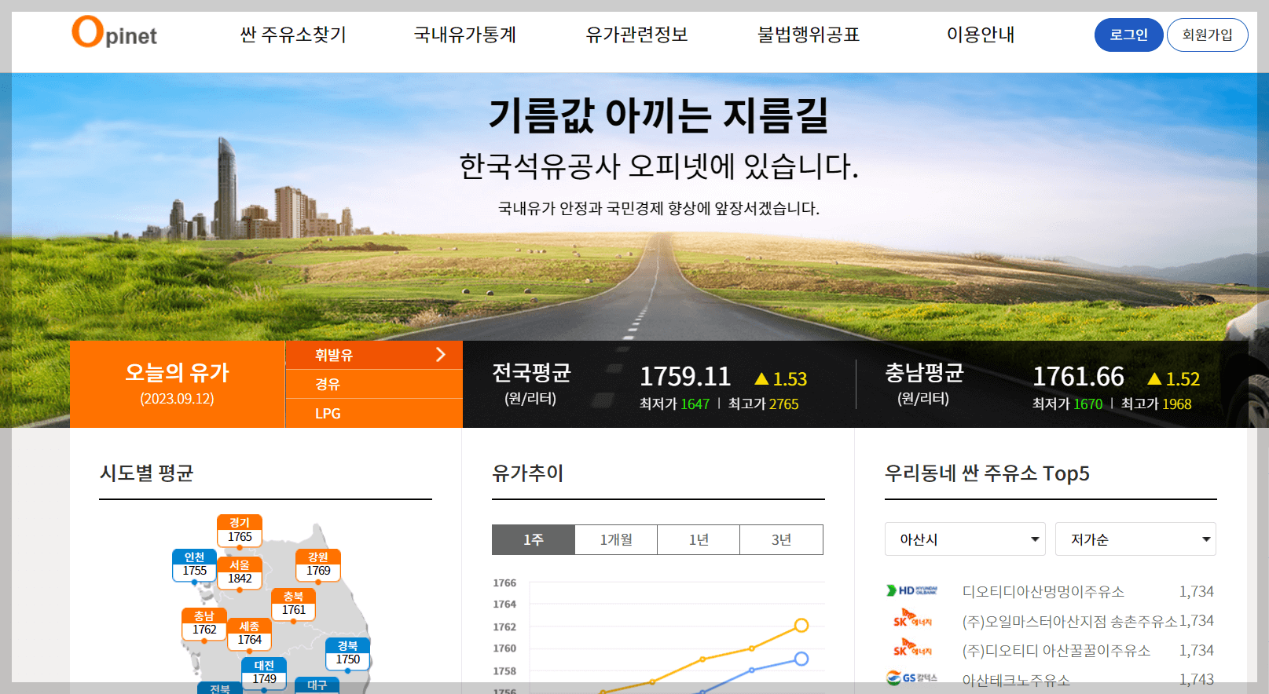Click the 1.52 price increase indicator
The width and height of the screenshot is (1269, 694).
[1174, 379]
